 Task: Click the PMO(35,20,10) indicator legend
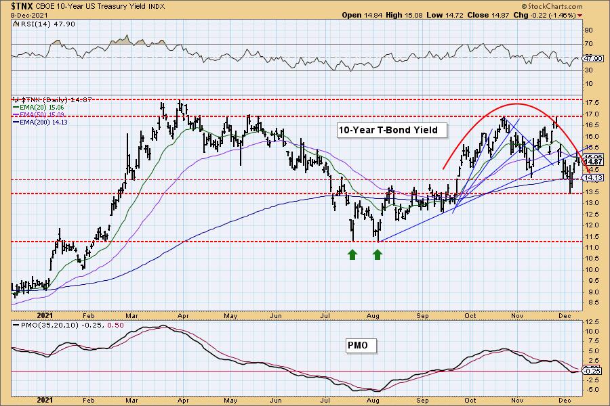click(68, 325)
